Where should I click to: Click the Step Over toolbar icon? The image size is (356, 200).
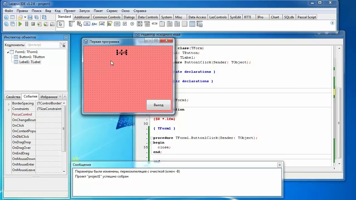[x=46, y=24]
